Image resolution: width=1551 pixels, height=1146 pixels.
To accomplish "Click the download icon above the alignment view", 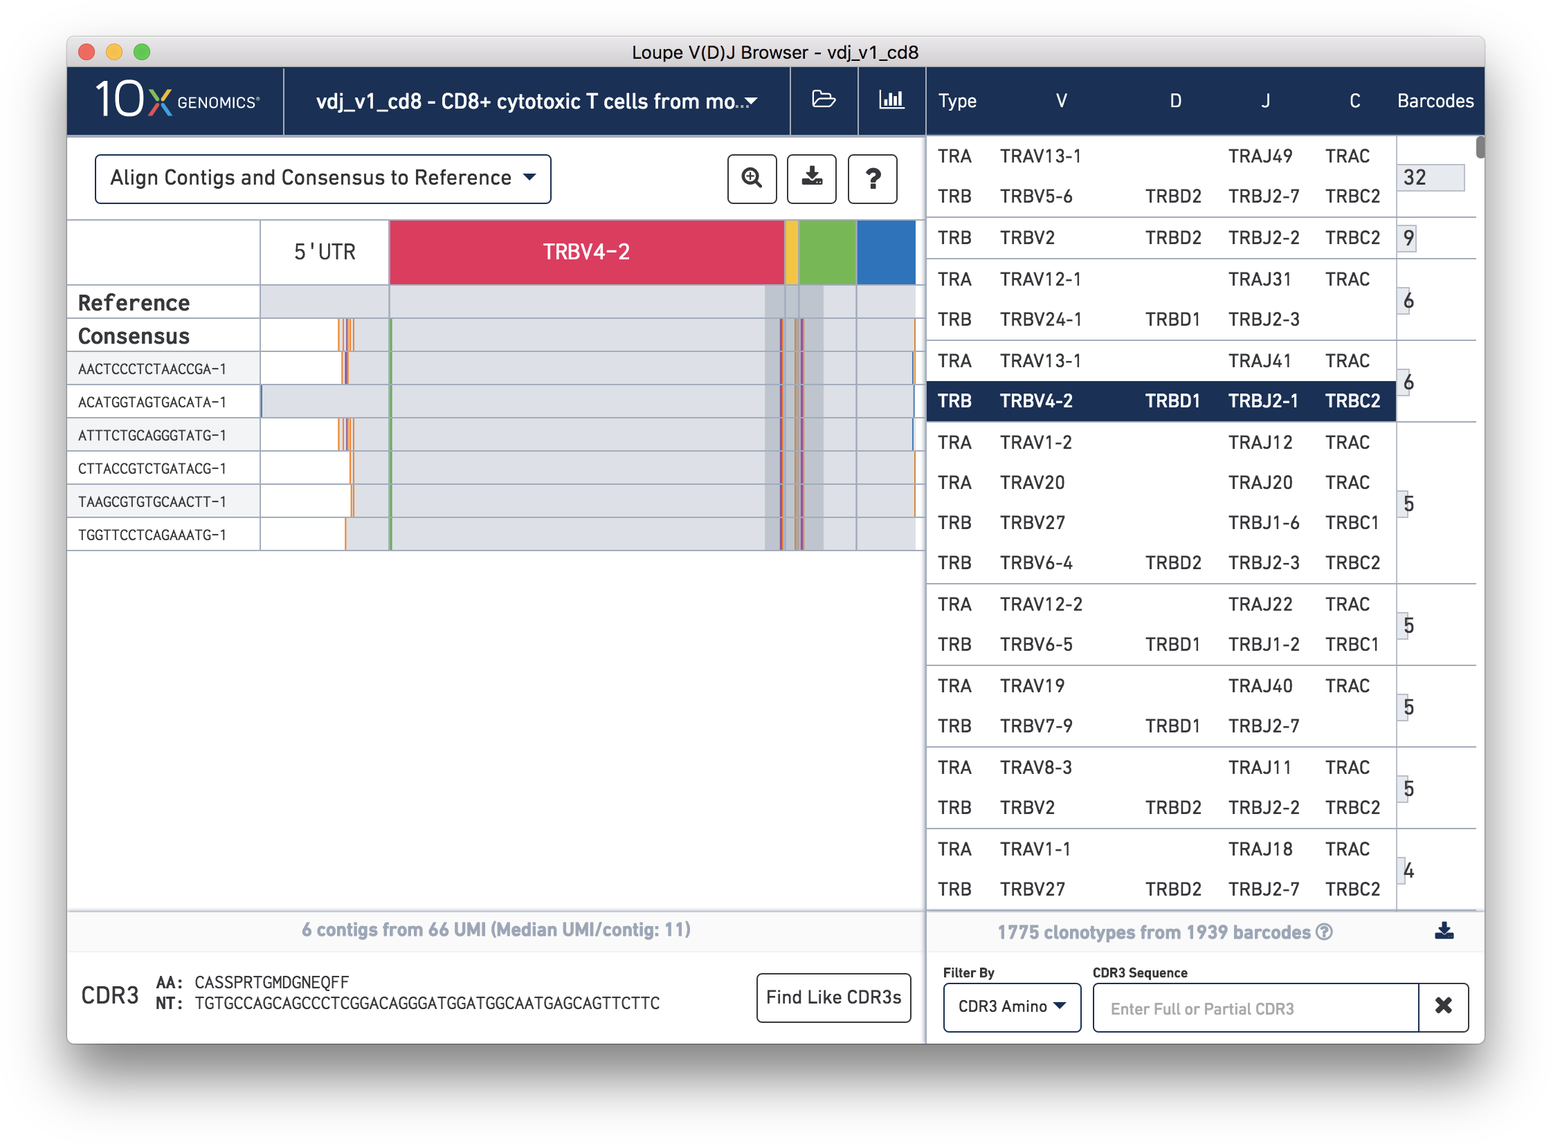I will tap(811, 179).
